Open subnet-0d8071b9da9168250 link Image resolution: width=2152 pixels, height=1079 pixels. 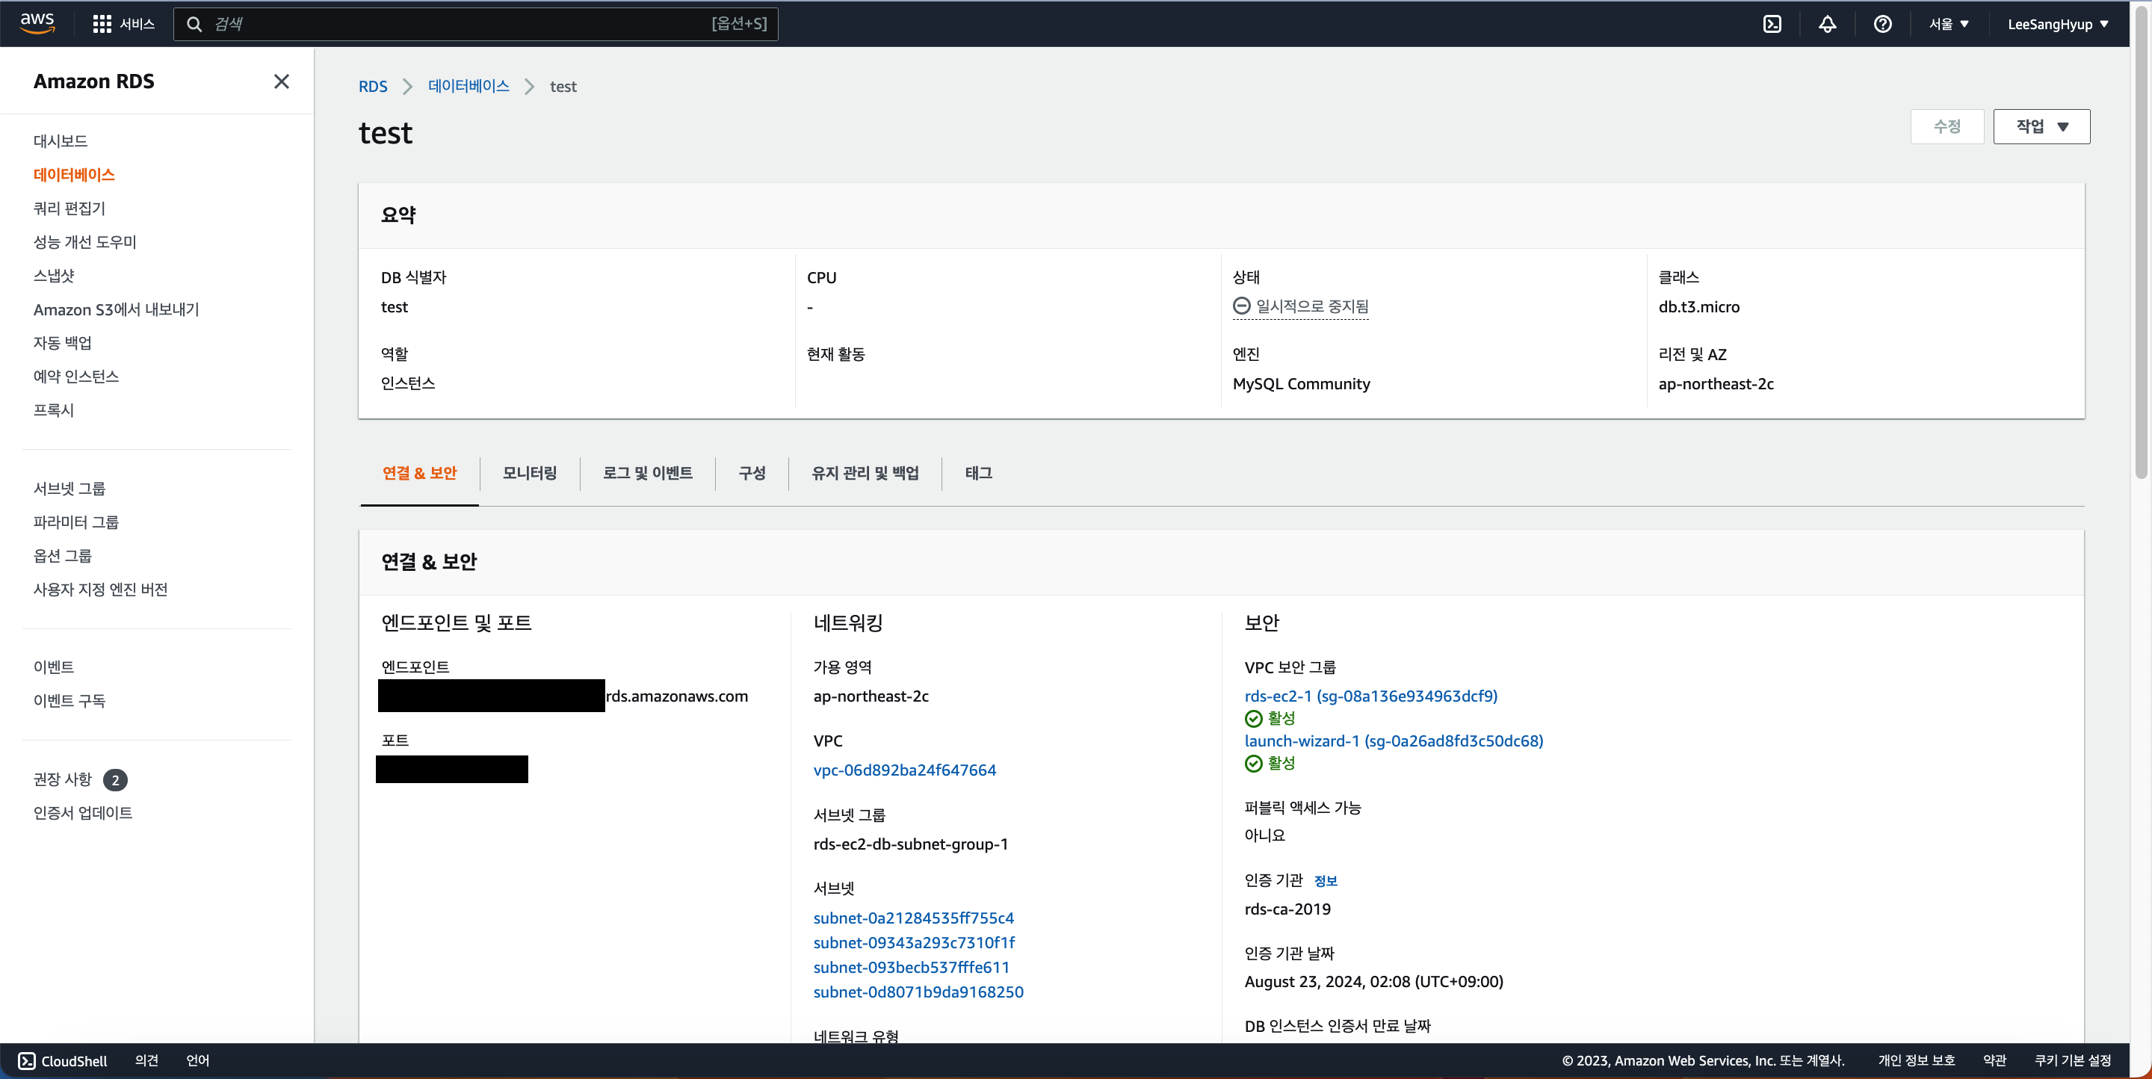coord(918,992)
